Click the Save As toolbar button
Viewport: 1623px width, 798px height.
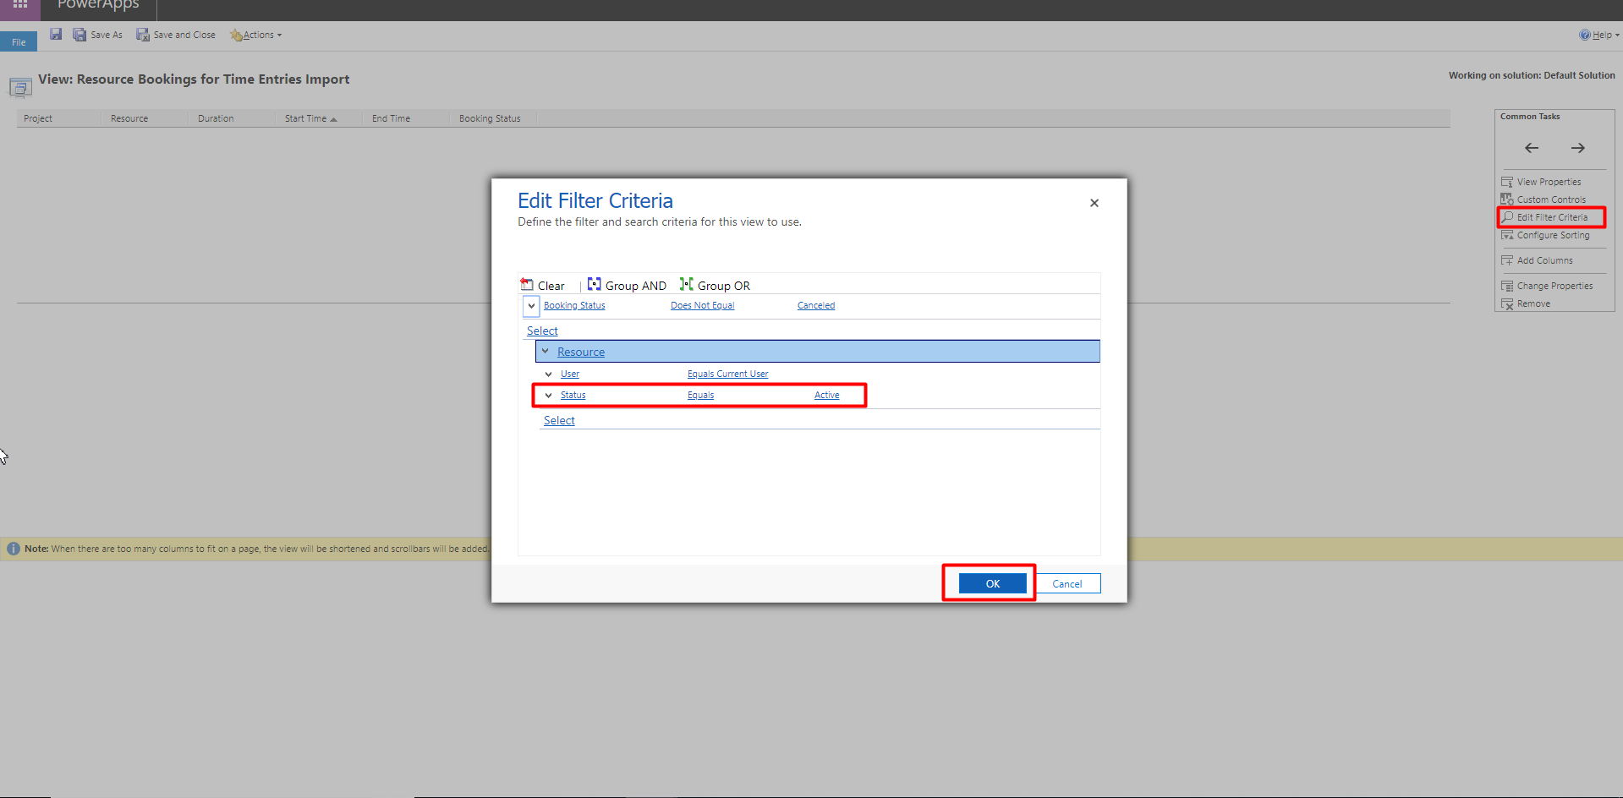[x=97, y=35]
